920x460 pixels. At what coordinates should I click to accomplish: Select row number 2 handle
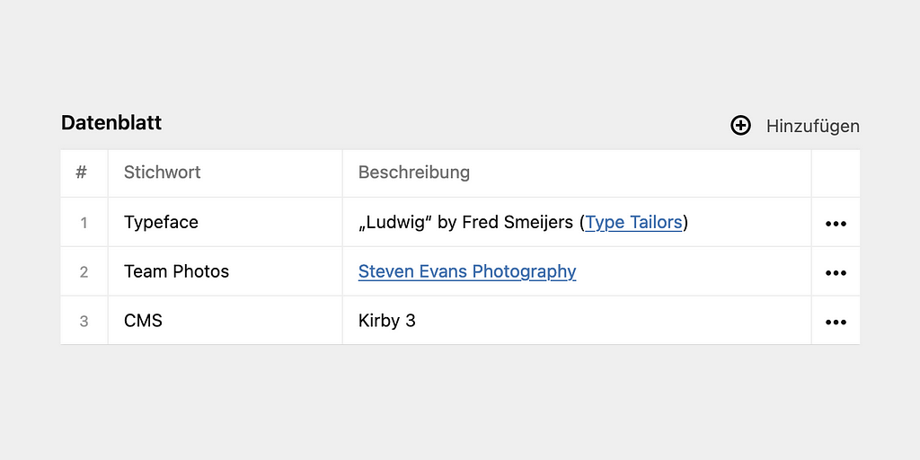pyautogui.click(x=84, y=271)
